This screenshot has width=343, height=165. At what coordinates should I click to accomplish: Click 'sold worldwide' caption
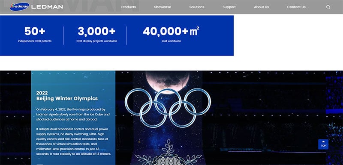coord(171,41)
